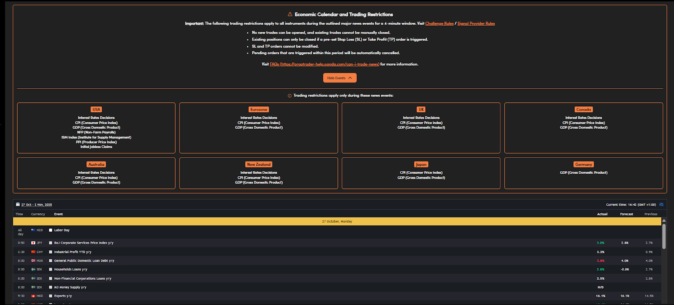This screenshot has height=305, width=674.
Task: Open the 27 Oct - 2 Nov date range picker
Action: [37, 205]
